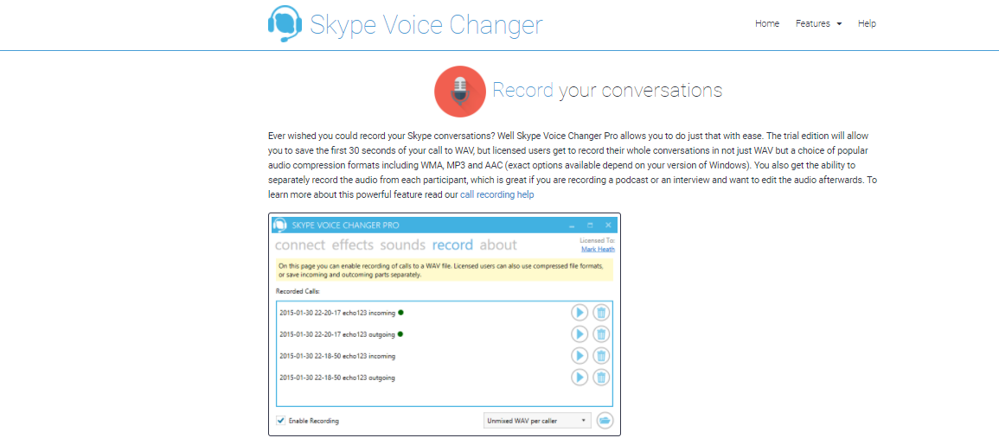
Task: Select the 22-18-50 echo123 incoming row text
Action: [x=337, y=356]
